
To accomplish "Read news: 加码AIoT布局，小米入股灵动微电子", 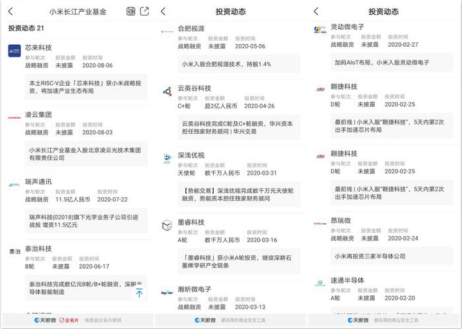I will [392, 63].
